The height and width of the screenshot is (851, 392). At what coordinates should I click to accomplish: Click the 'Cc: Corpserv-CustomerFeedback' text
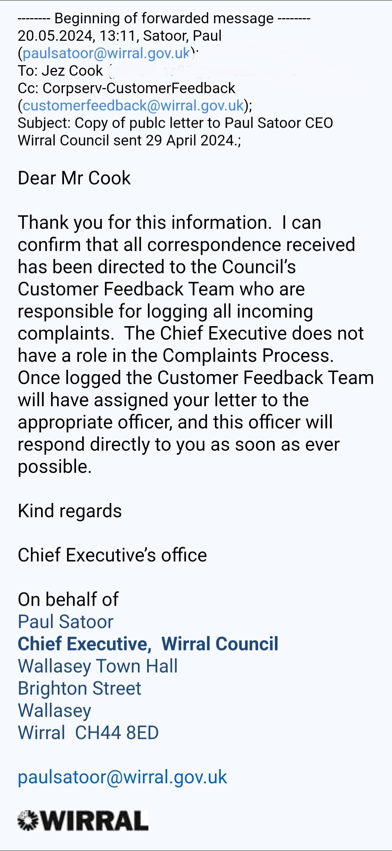127,88
